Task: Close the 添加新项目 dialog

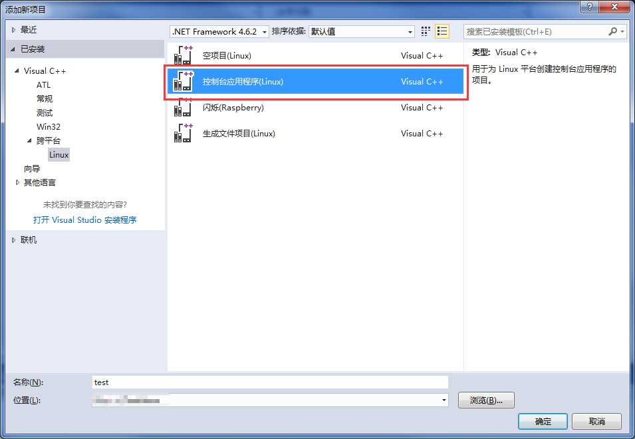Action: (x=614, y=7)
